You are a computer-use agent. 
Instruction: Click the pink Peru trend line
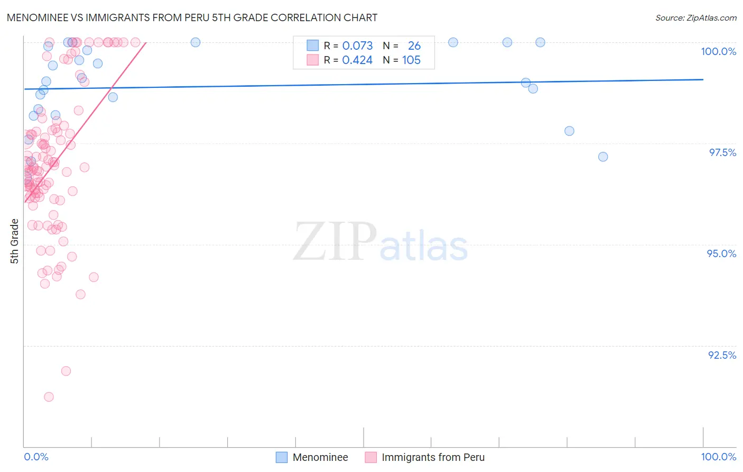[x=85, y=122]
